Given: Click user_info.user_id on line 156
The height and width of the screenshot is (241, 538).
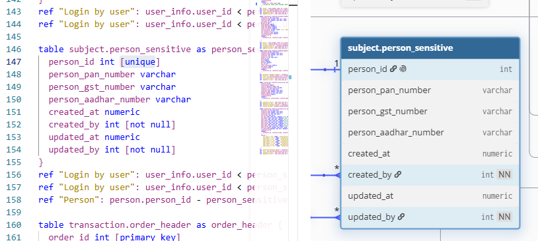Looking at the screenshot, I should click(188, 175).
